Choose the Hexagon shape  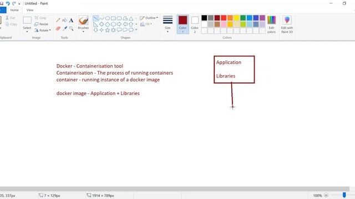click(x=113, y=24)
